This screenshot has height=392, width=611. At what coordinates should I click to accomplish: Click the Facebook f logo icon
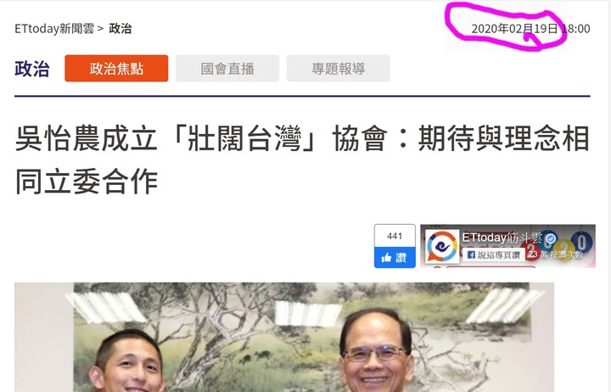(x=471, y=255)
